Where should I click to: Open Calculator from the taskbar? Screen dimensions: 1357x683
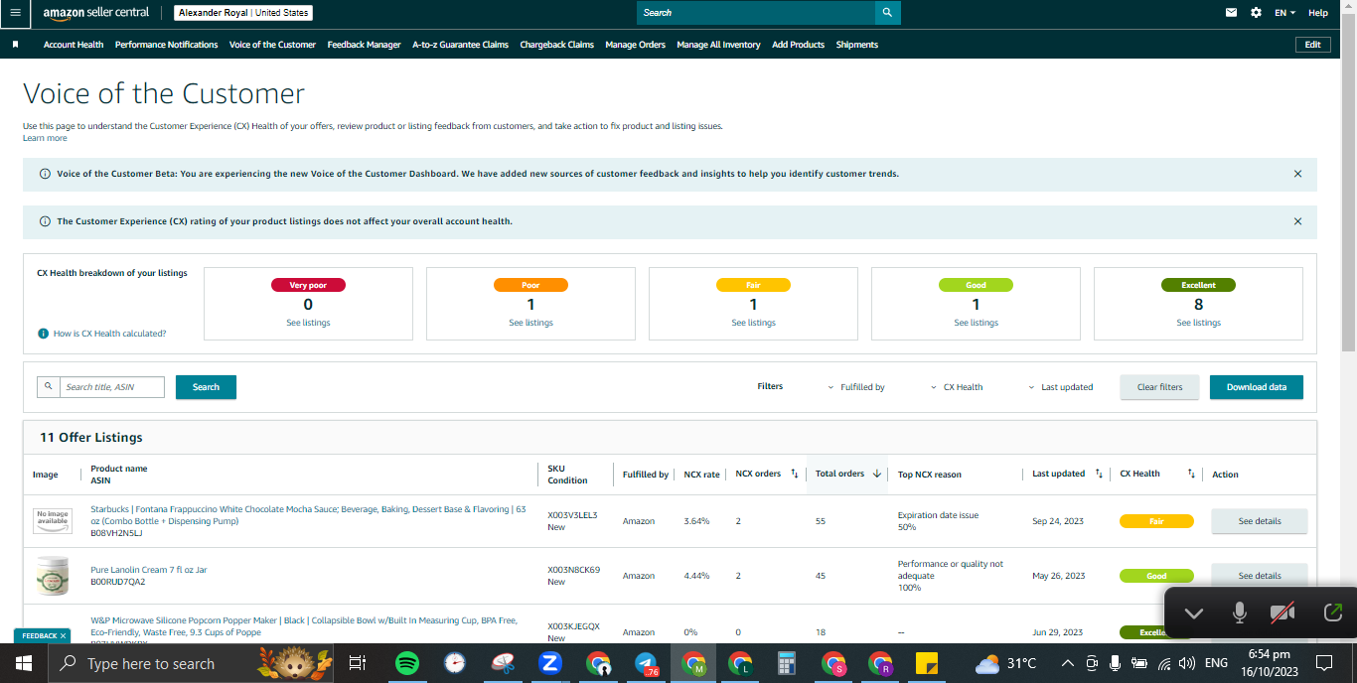click(787, 663)
